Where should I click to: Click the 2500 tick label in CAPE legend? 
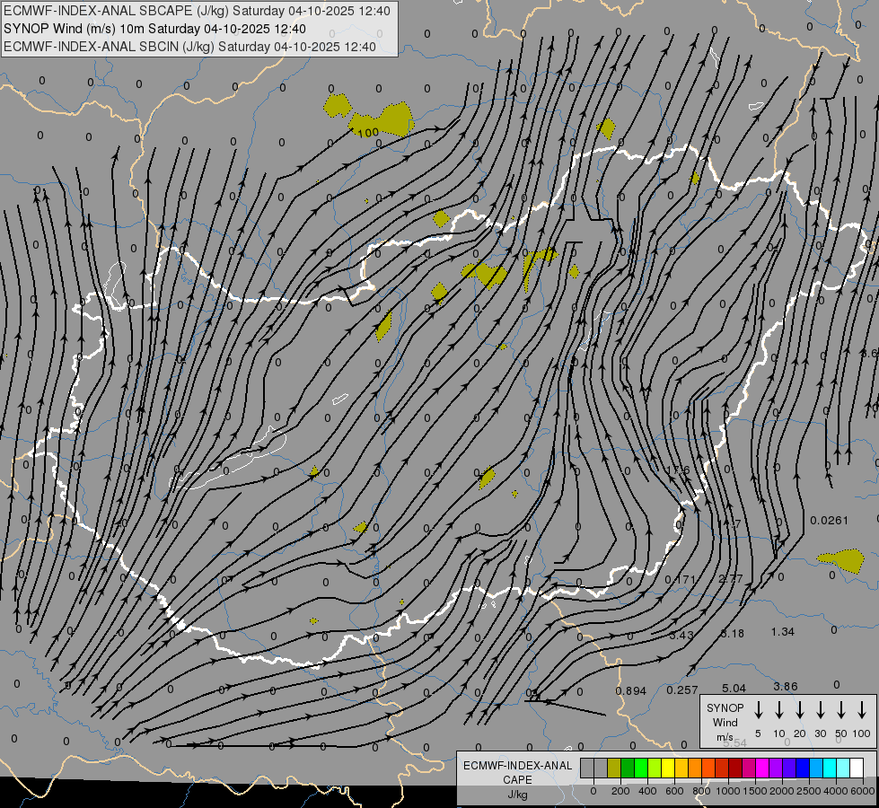click(x=809, y=791)
